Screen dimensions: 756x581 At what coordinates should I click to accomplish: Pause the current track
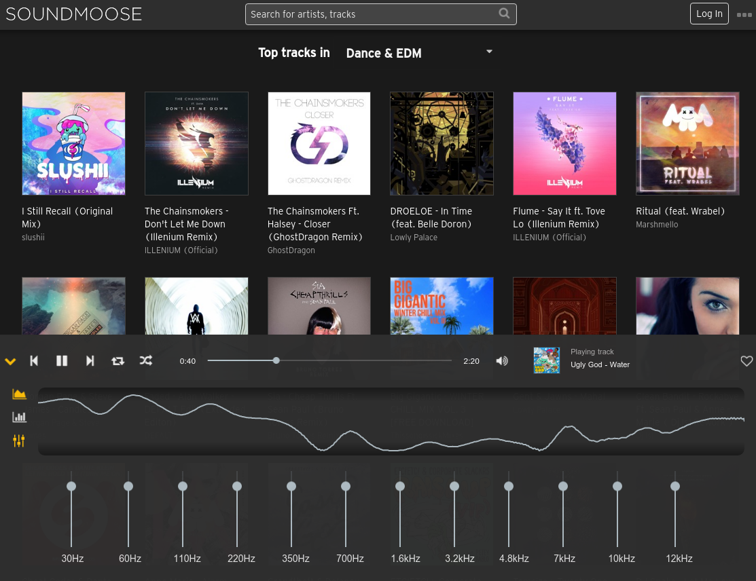pyautogui.click(x=62, y=361)
